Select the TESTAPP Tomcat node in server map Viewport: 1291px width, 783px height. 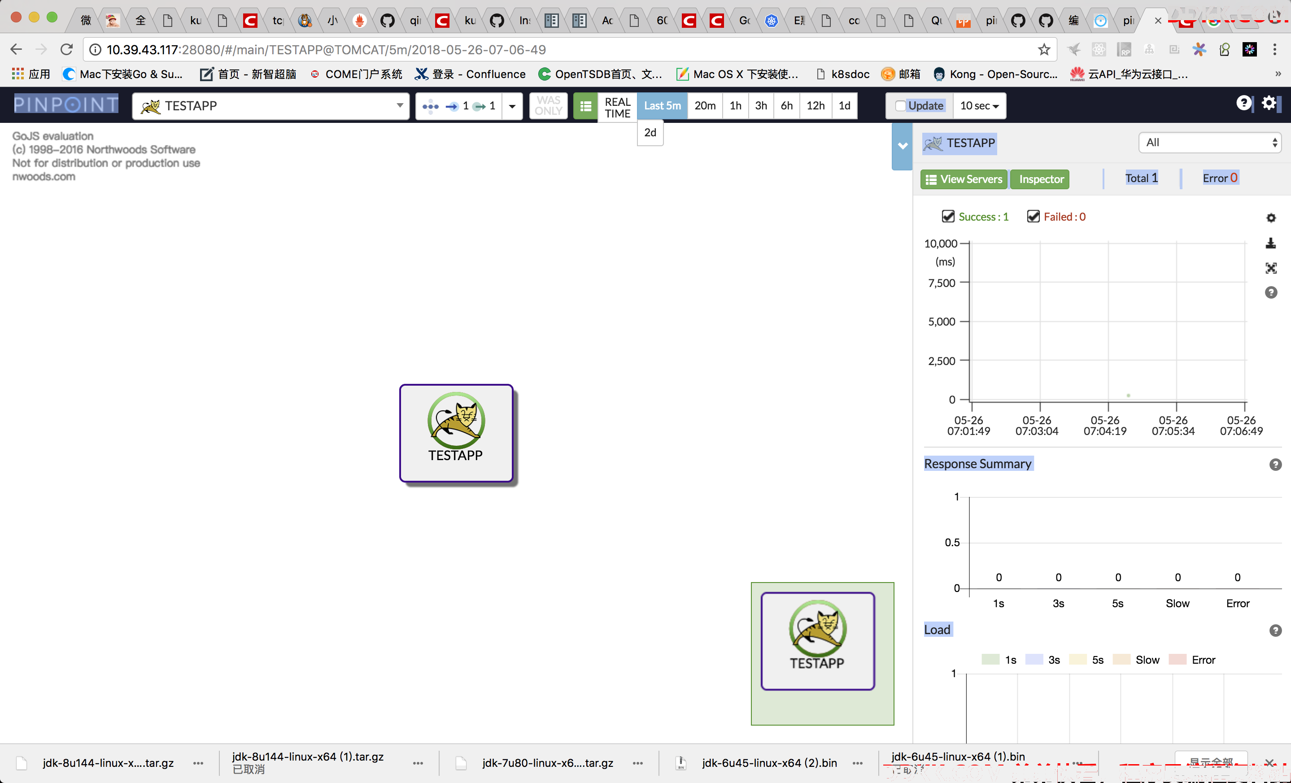pyautogui.click(x=456, y=433)
